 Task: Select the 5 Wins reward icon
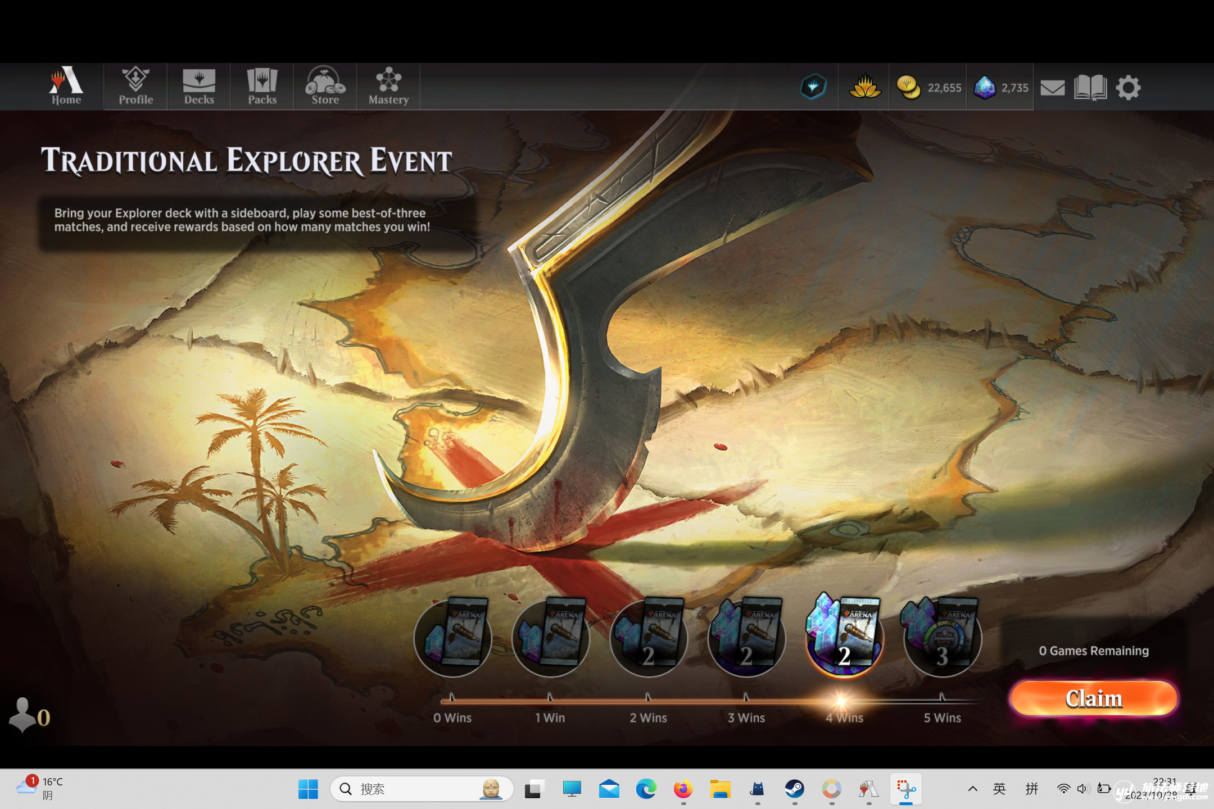click(942, 637)
